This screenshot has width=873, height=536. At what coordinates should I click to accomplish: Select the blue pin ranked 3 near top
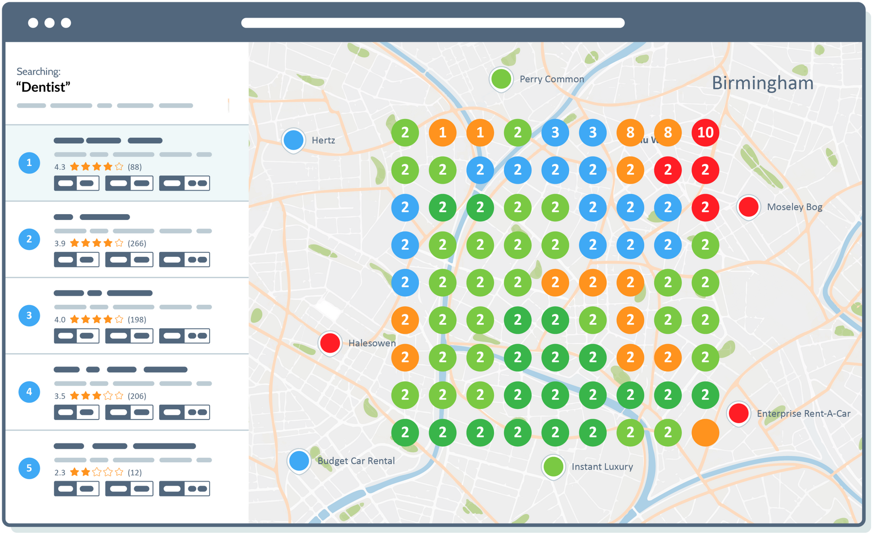point(555,133)
